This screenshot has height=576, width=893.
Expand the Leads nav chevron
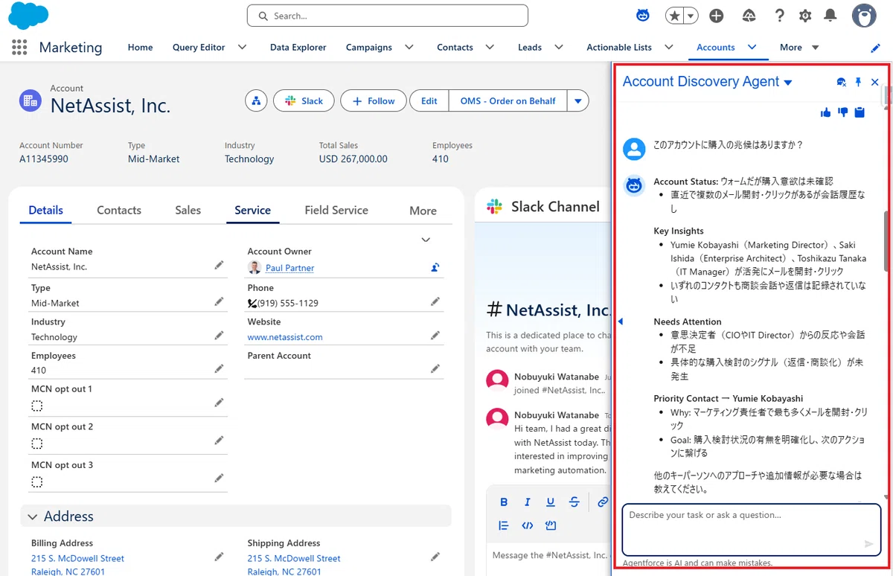point(559,47)
